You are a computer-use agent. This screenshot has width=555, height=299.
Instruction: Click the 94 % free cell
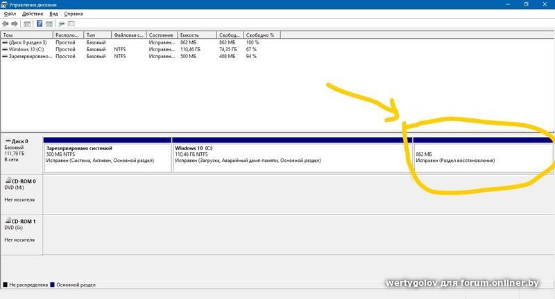(251, 56)
